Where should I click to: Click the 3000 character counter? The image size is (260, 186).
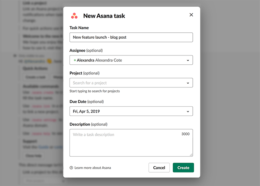coord(185,134)
